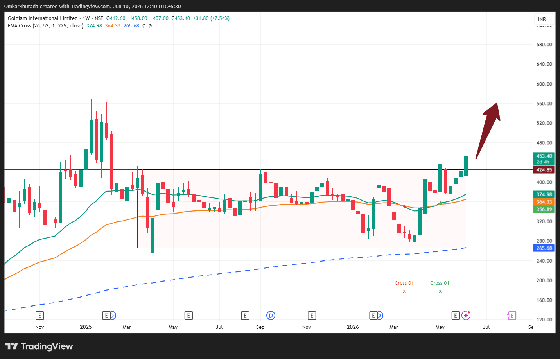Select the earnings marker above Nov 2025
560x359 pixels.
click(312, 315)
